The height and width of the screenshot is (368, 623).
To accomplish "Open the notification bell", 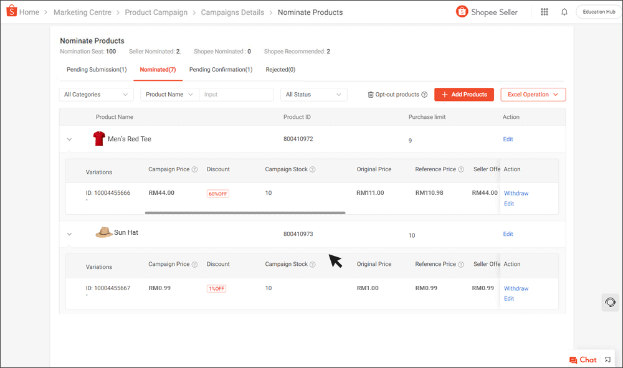I will tap(564, 11).
